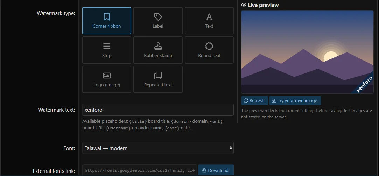Set watermark type to Rubber stamp
Screen dimensions: 379x176
(158, 50)
